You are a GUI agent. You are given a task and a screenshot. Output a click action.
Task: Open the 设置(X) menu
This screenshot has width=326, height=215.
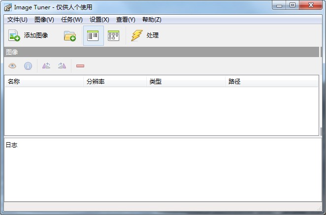tap(99, 20)
